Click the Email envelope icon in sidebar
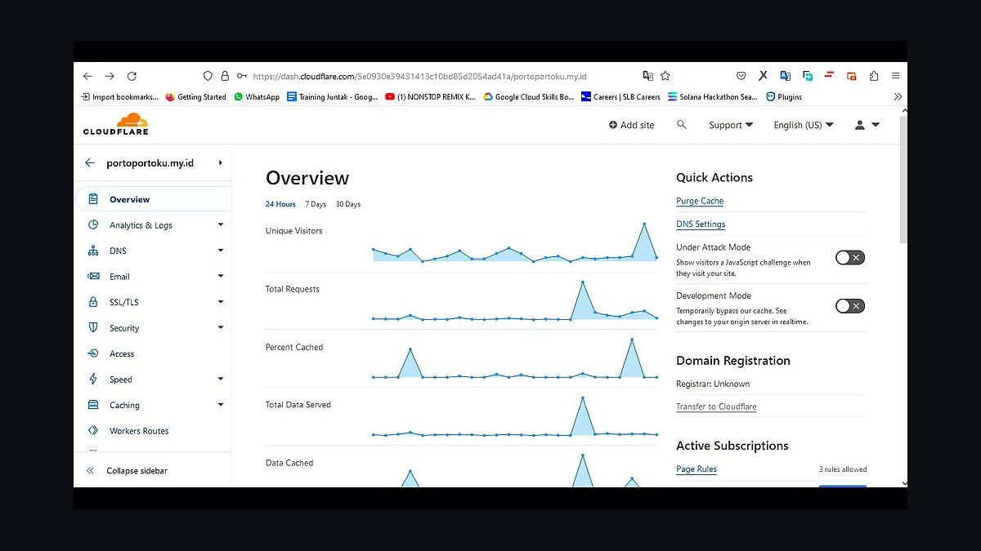This screenshot has height=551, width=981. [93, 276]
